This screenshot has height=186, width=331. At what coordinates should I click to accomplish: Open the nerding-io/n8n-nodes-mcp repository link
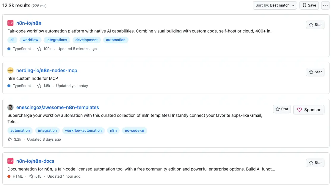click(x=47, y=70)
